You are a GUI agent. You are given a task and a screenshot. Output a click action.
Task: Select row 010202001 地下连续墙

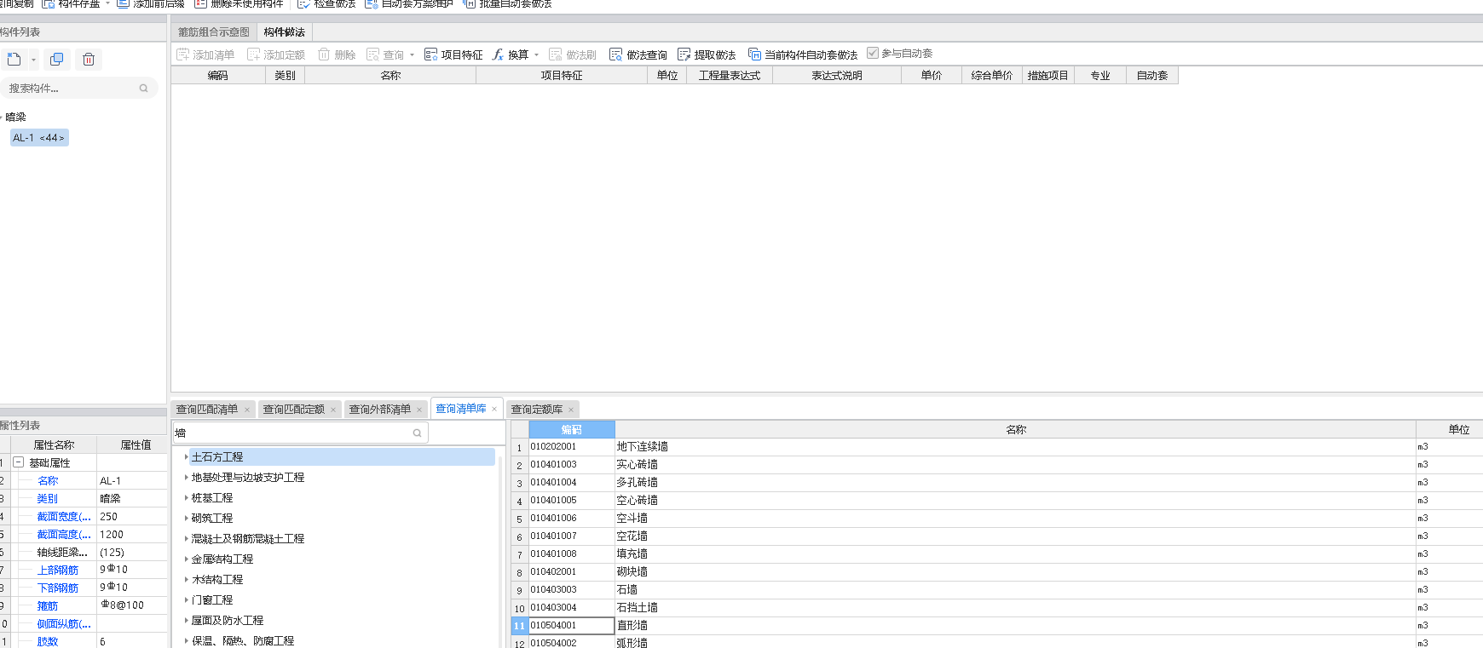[997, 447]
